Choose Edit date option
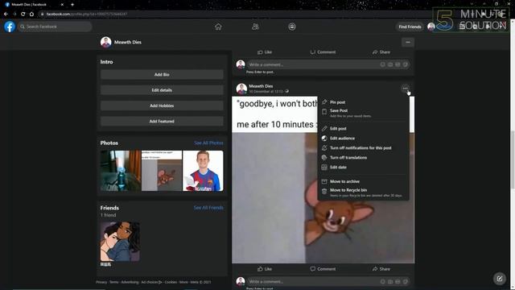 click(363, 167)
